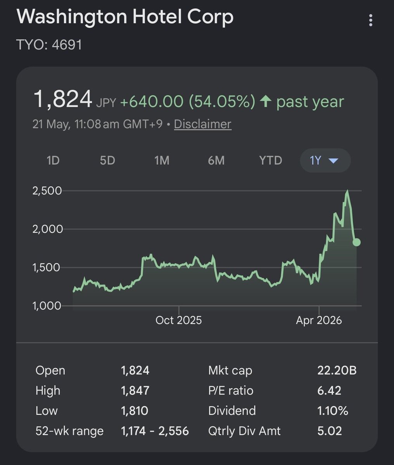Switch chart to 1M range
This screenshot has width=394, height=465.
pos(162,160)
